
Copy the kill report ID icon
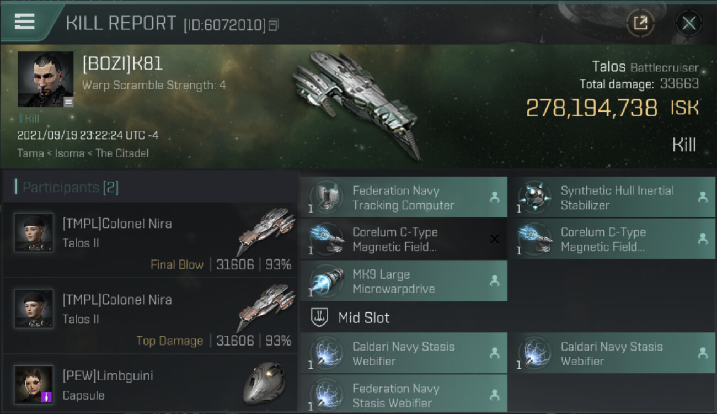(x=274, y=25)
